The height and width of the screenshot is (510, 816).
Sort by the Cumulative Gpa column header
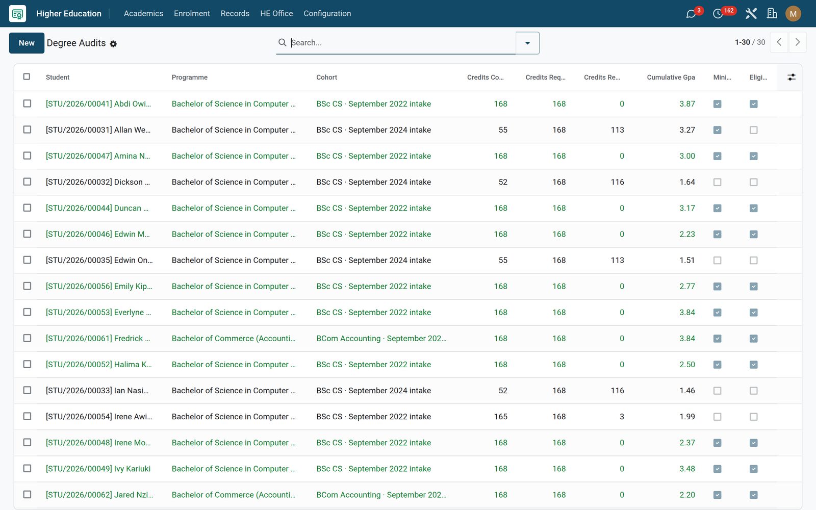click(x=671, y=78)
